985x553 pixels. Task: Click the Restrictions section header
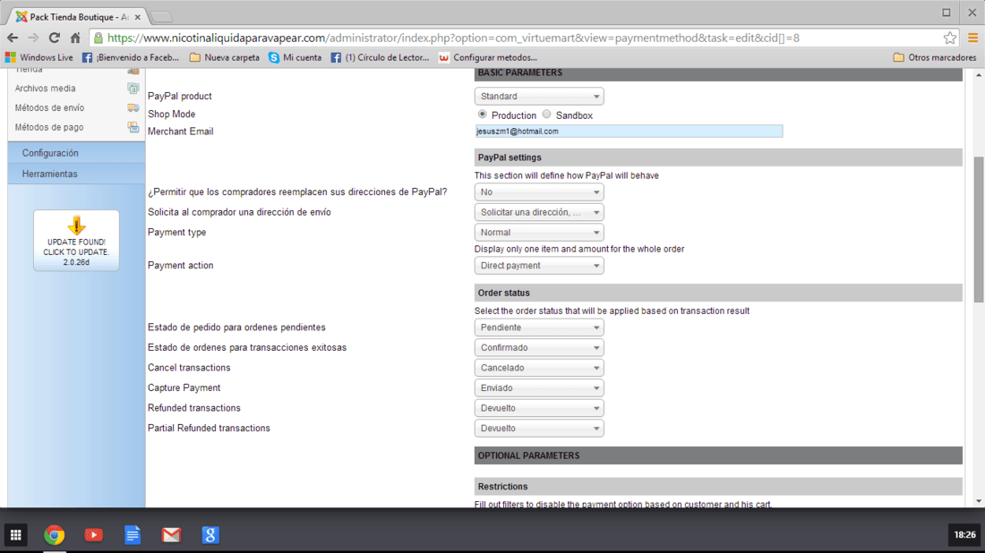coord(718,487)
